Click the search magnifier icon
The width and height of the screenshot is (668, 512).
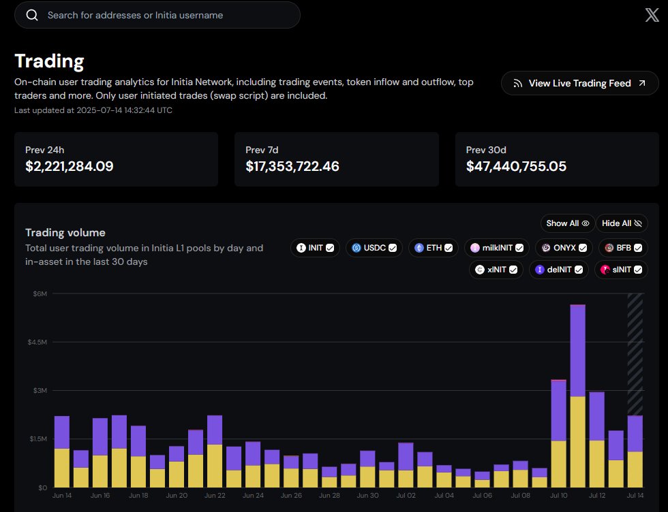coord(32,15)
